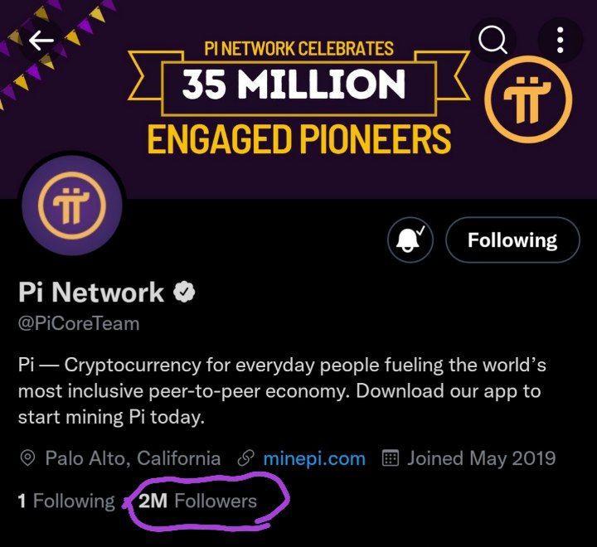
Task: Toggle the notification bell for Pi Network
Action: tap(410, 240)
